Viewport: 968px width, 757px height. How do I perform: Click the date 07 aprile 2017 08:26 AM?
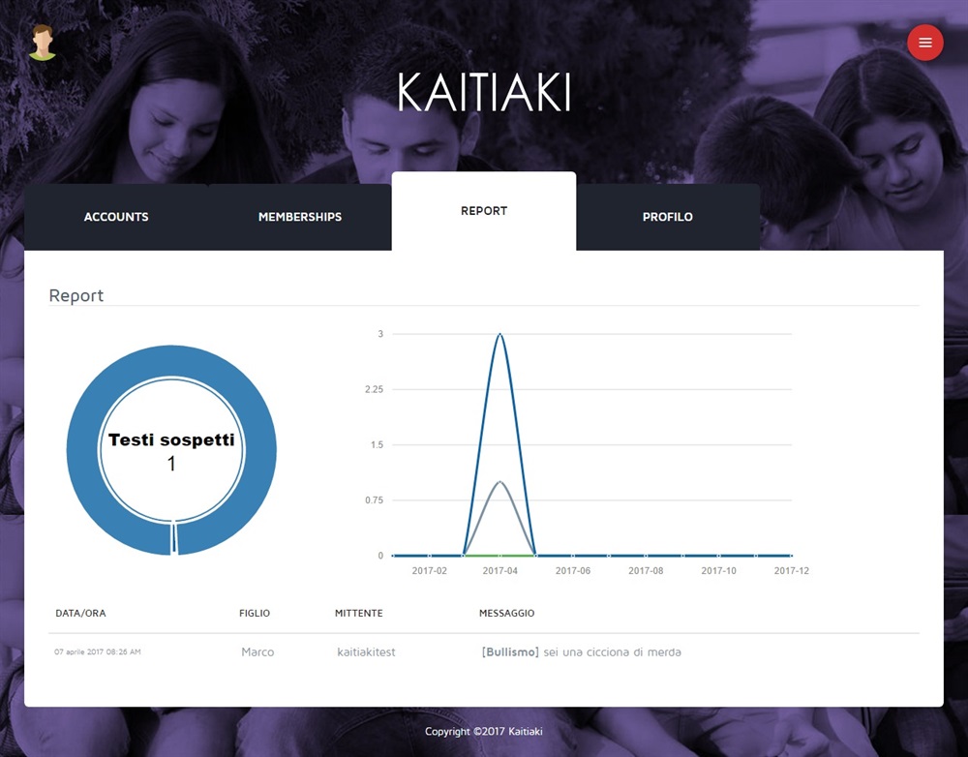click(x=98, y=651)
